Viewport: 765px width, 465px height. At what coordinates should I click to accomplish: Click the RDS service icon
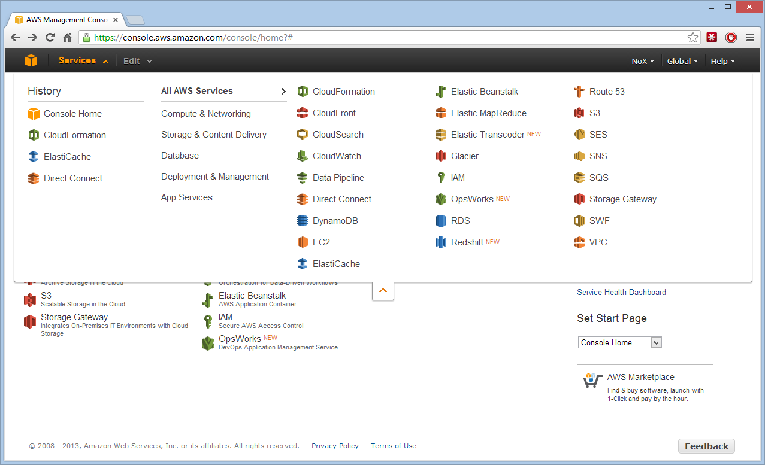point(441,221)
